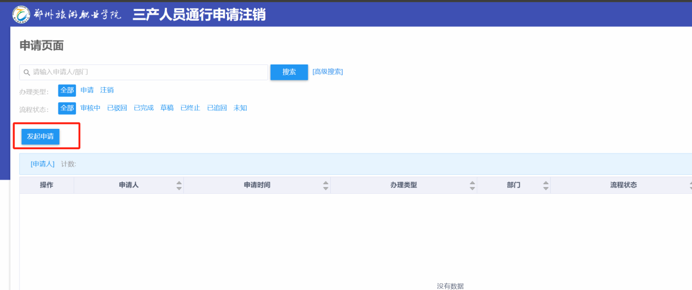
Task: Show 已驳回 rejected applications
Action: tap(117, 108)
